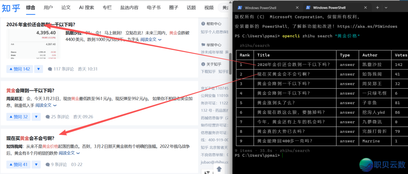Open the 举报中心 link
The width and height of the screenshot is (408, 174).
click(x=211, y=45)
